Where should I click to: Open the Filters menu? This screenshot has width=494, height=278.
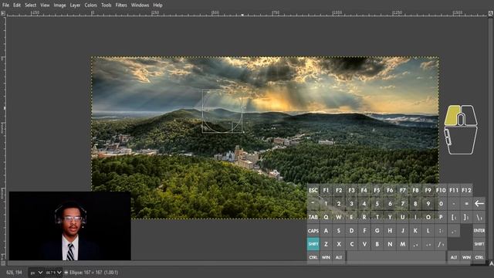coord(121,5)
